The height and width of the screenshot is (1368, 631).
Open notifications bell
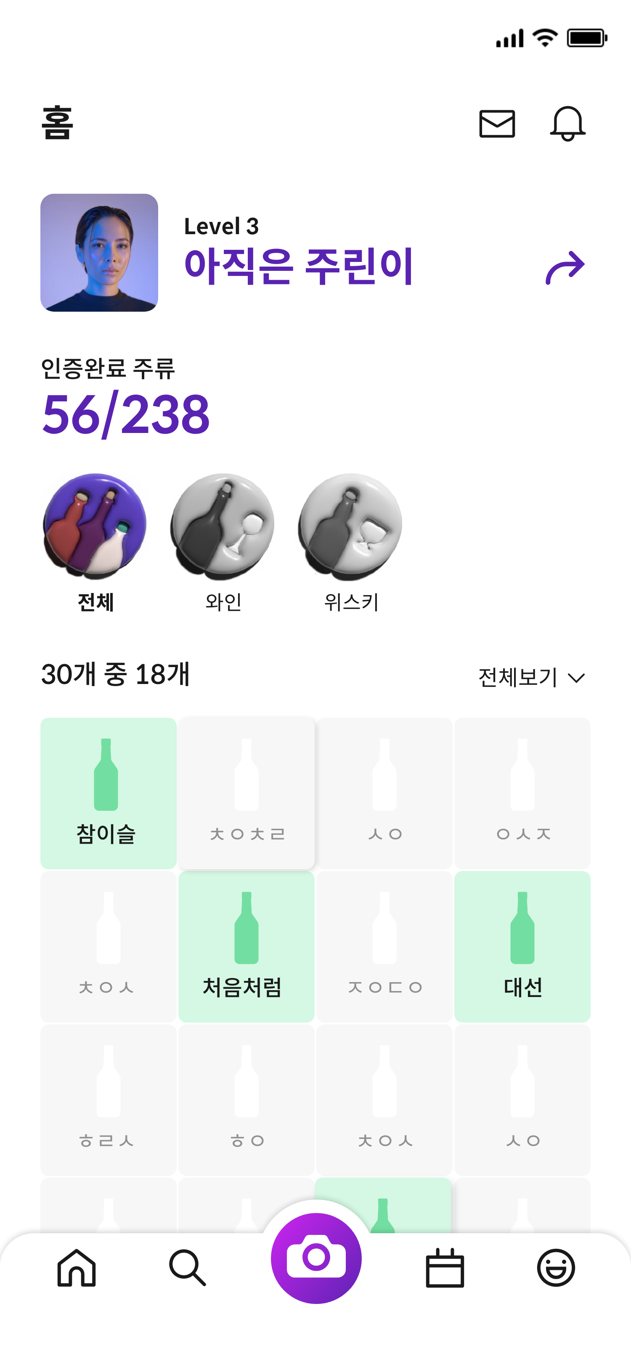(x=567, y=123)
